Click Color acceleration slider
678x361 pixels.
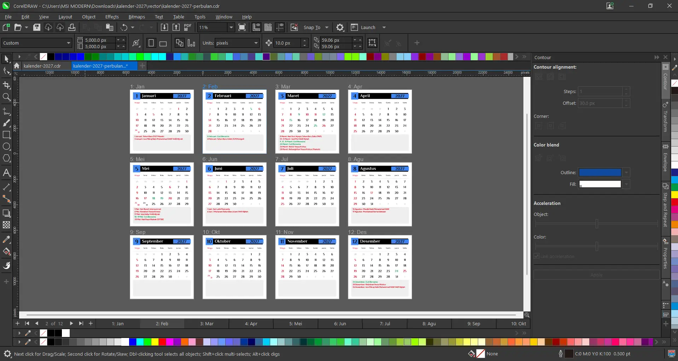(596, 246)
